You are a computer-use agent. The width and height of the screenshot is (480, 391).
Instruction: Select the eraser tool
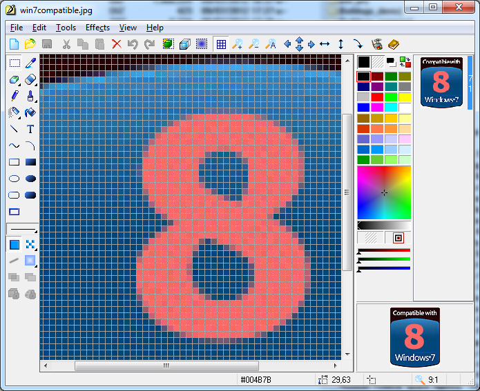pyautogui.click(x=30, y=79)
